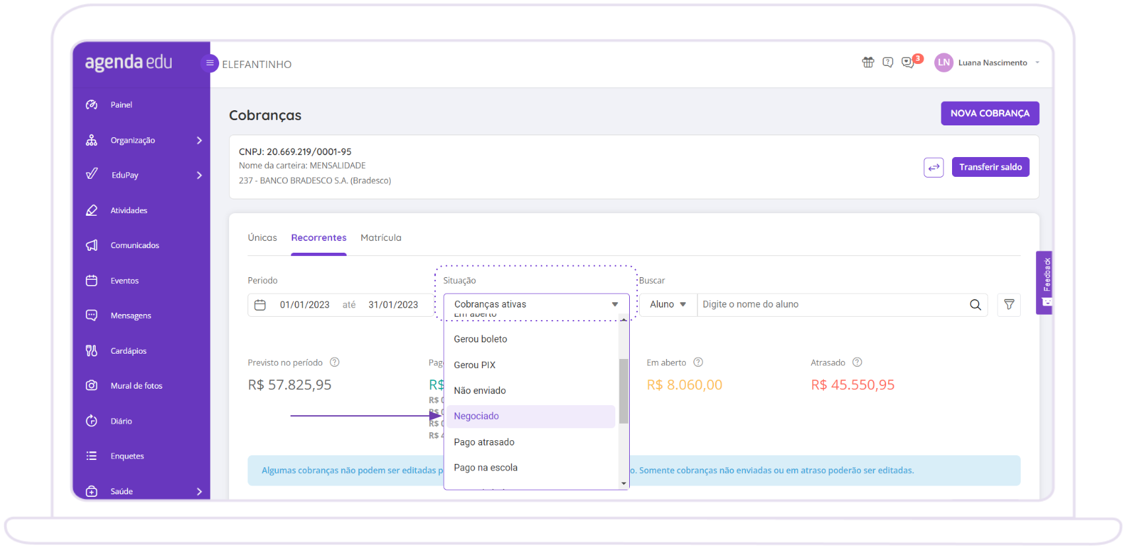Click the LN user avatar

pos(944,63)
